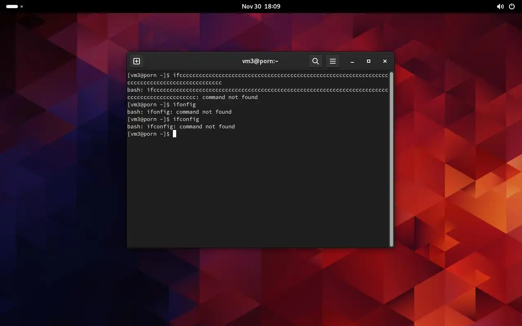Image resolution: width=522 pixels, height=326 pixels.
Task: Click the vm3@porn:~ title bar text
Action: coord(260,61)
